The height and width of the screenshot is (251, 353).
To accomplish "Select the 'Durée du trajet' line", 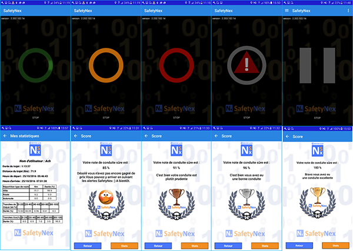I will coord(16,166).
